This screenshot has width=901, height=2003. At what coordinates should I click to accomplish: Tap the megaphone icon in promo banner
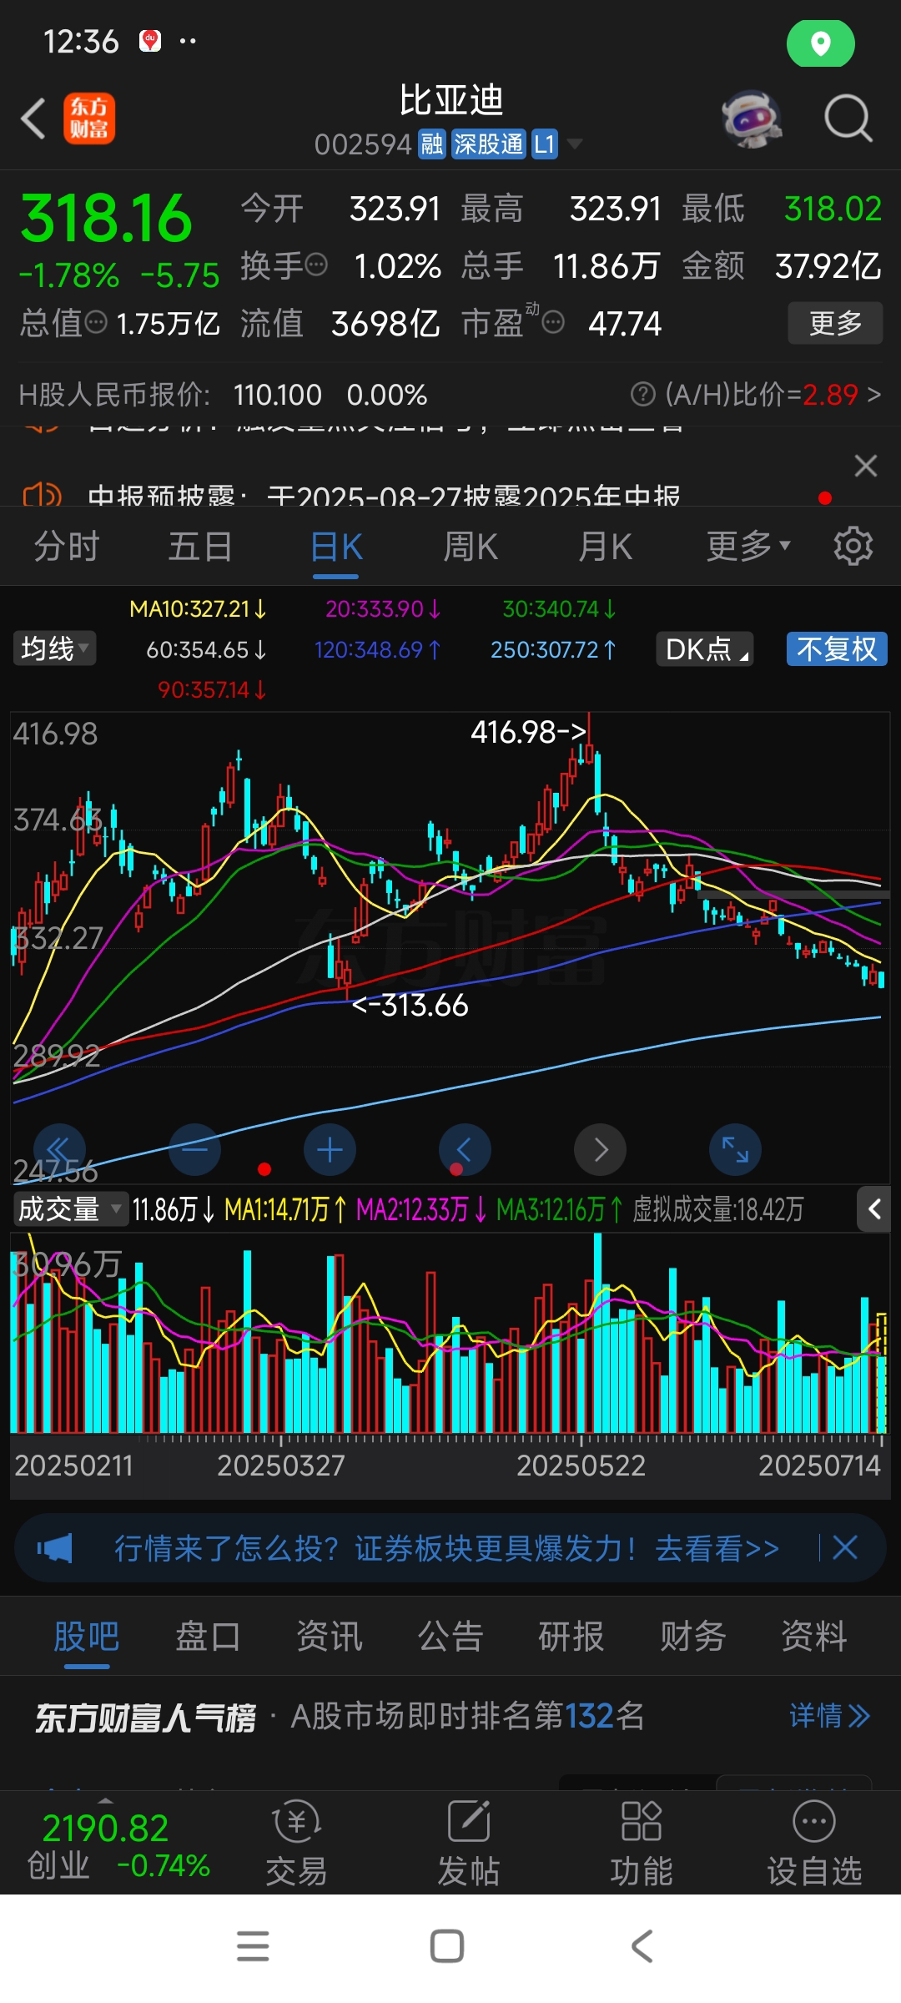(55, 1549)
